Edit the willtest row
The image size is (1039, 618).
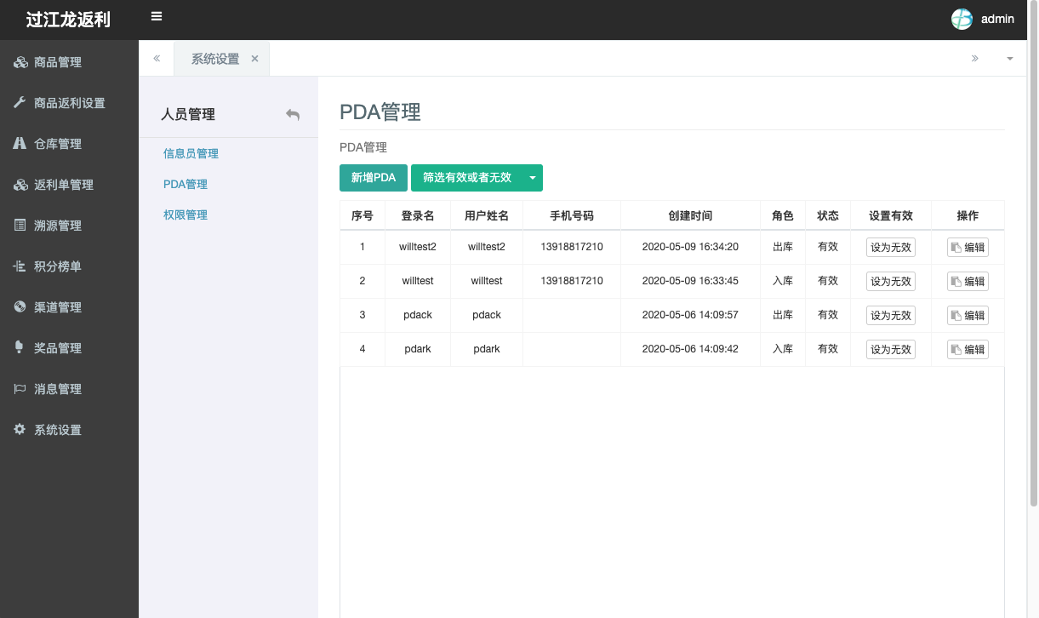pos(968,282)
